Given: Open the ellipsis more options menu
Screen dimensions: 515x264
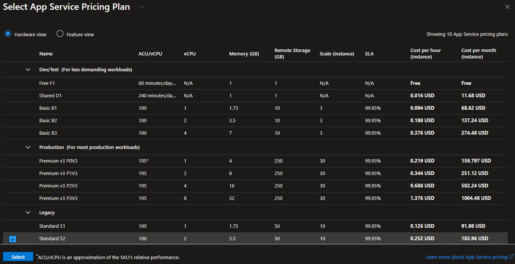Looking at the screenshot, I should click(142, 7).
